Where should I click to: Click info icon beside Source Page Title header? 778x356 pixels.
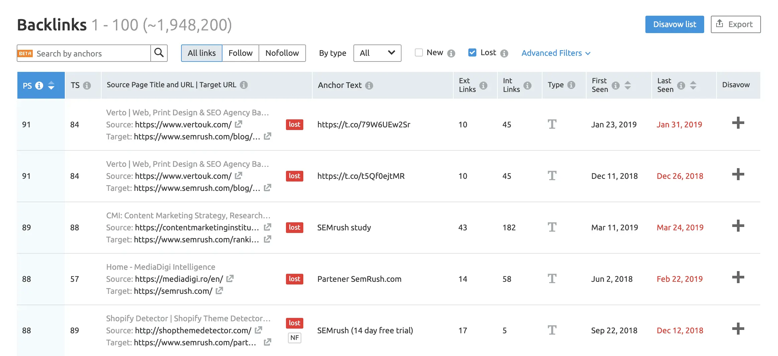[244, 85]
